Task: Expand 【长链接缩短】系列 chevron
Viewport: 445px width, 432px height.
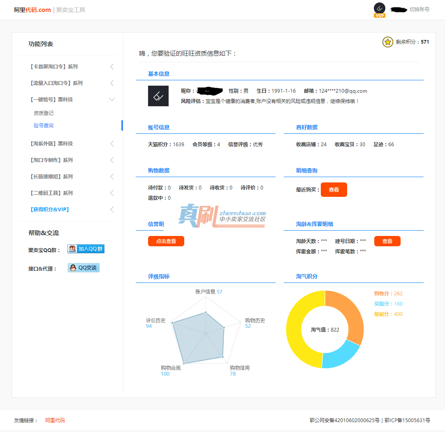Action: point(112,177)
